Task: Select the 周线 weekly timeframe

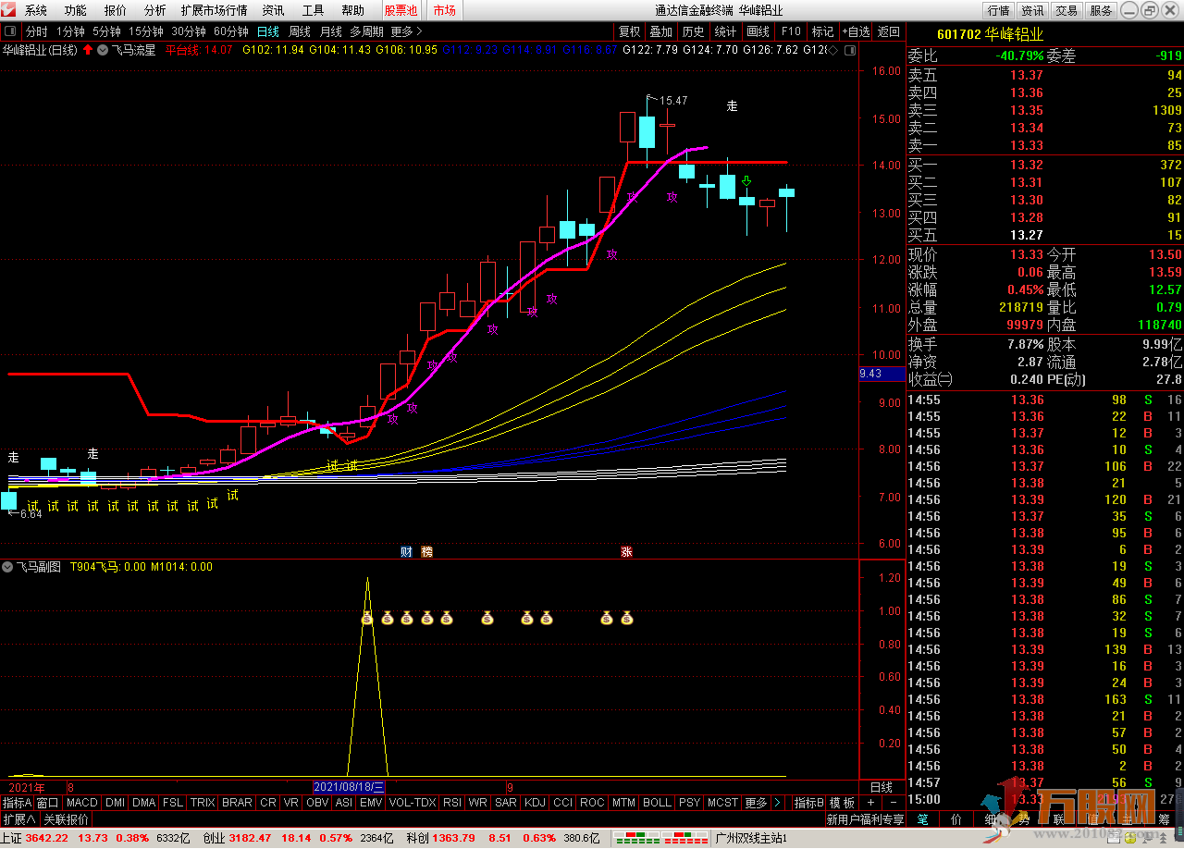Action: [300, 31]
